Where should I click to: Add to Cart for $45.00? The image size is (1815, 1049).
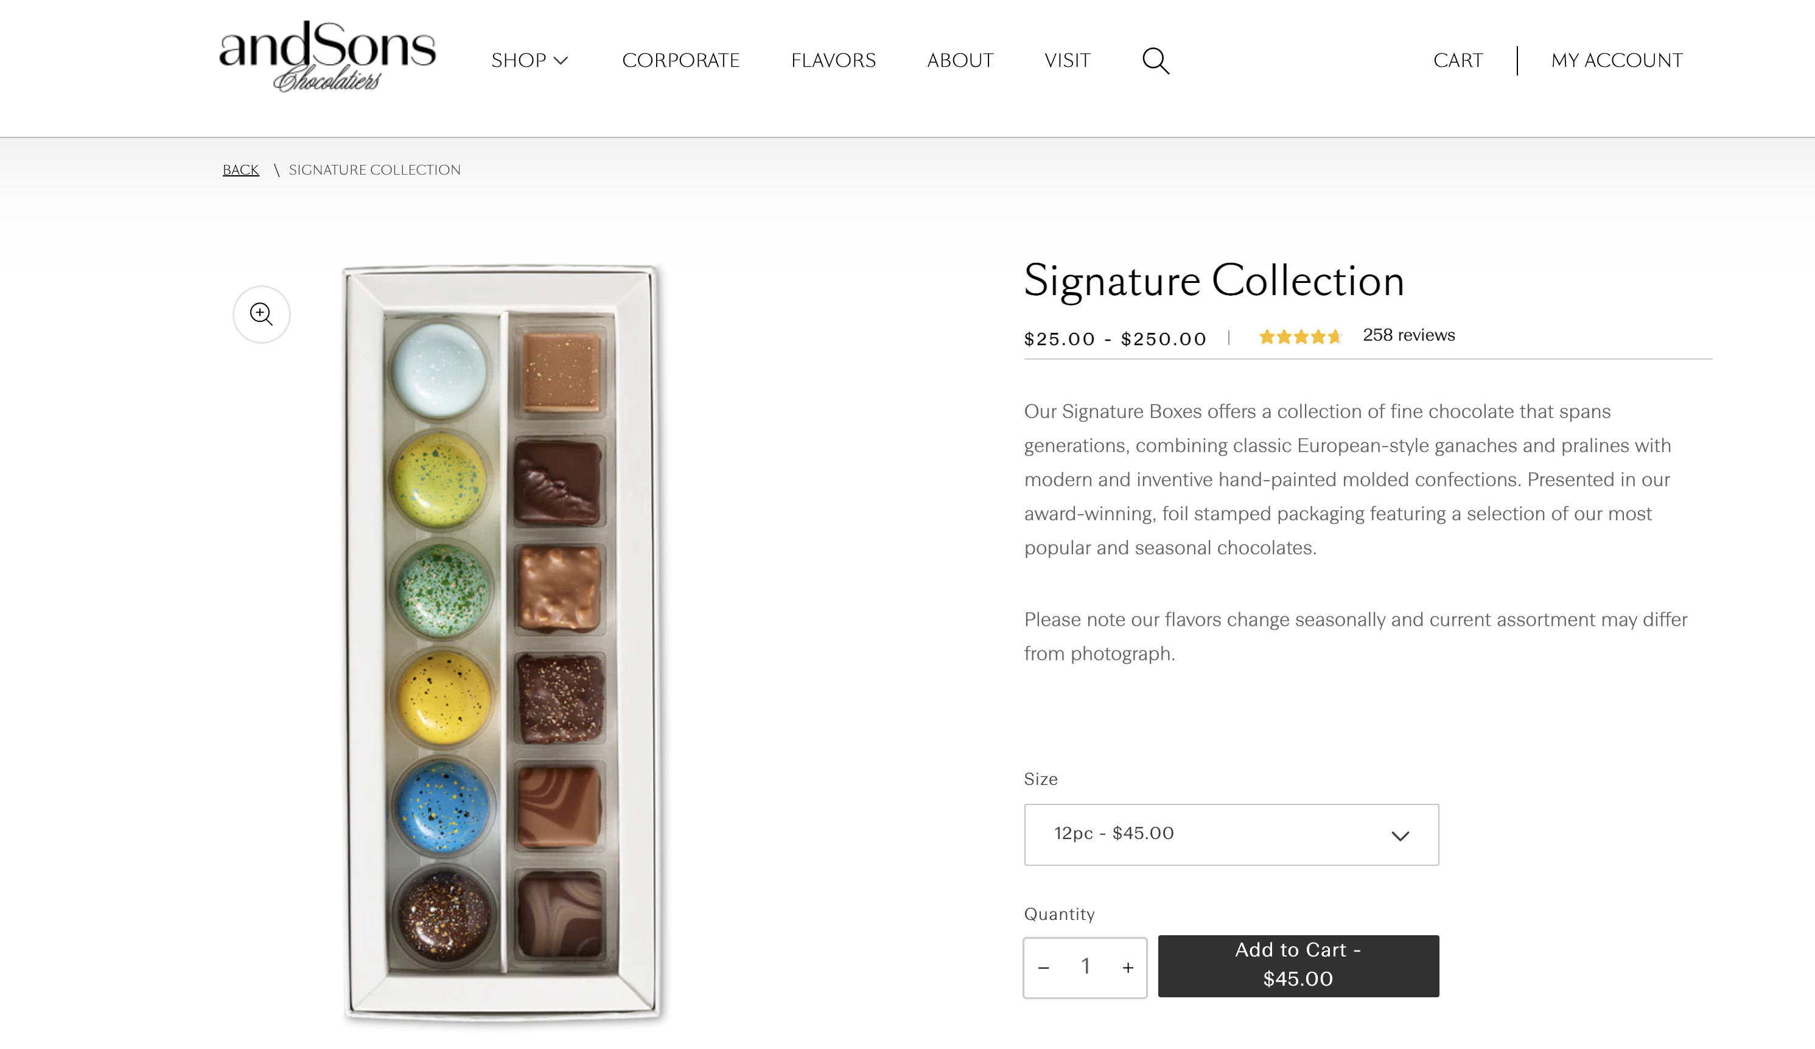(1299, 966)
